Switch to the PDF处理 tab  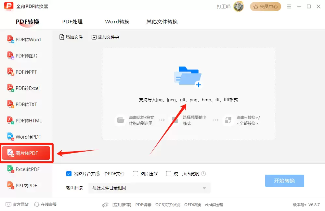pyautogui.click(x=72, y=21)
